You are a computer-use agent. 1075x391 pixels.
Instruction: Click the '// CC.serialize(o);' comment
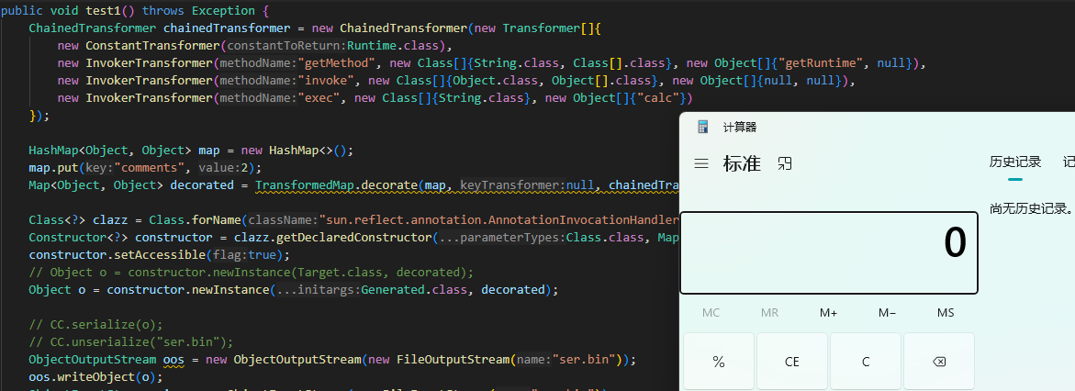tap(95, 325)
